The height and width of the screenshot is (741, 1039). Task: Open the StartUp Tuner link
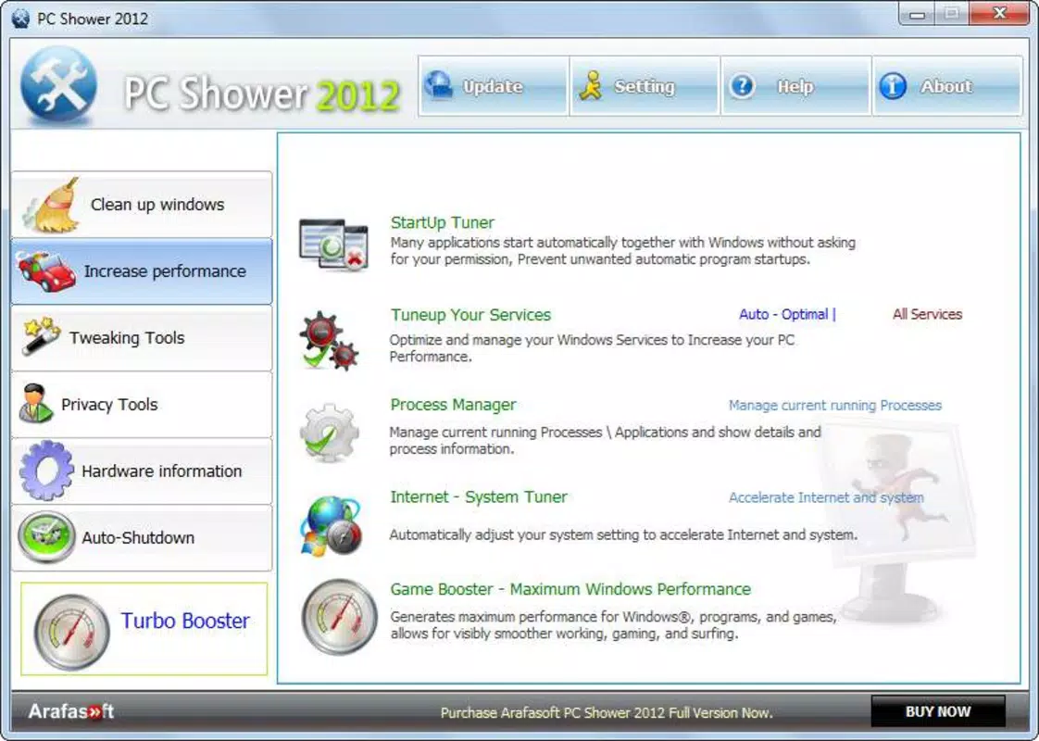pos(442,222)
